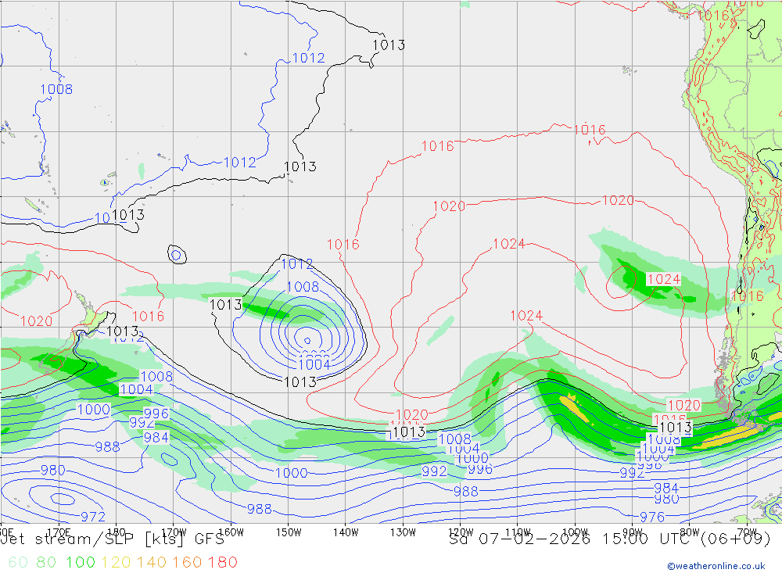Click the 90W longitude label
This screenshot has width=782, height=573.
633,532
